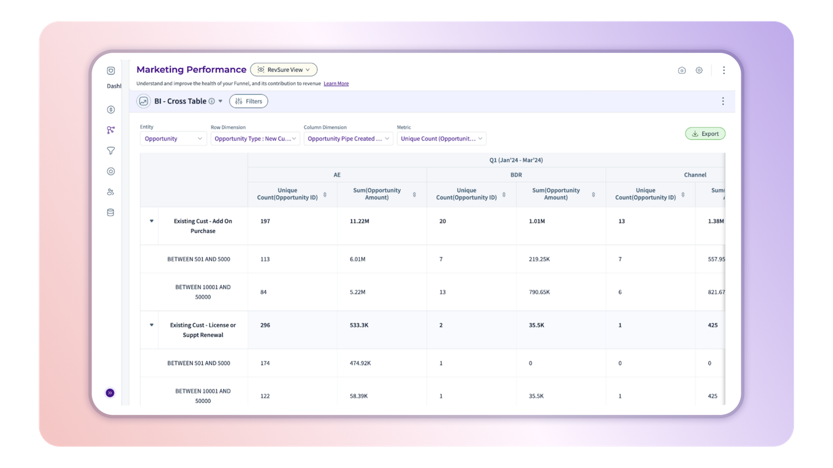Click the AE column group header

tap(337, 175)
